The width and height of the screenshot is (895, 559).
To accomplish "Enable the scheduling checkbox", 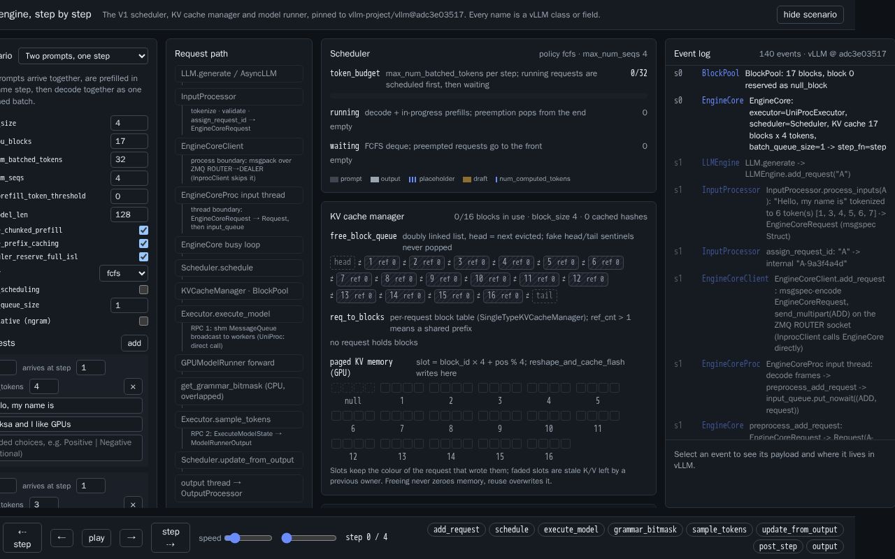I will pos(143,289).
